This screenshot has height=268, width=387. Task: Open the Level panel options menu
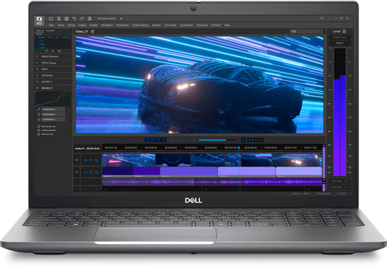[x=344, y=31]
